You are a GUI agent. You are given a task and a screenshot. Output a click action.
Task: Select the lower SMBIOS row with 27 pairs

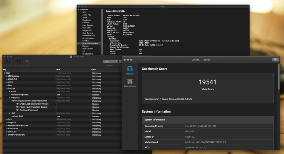click(62, 132)
